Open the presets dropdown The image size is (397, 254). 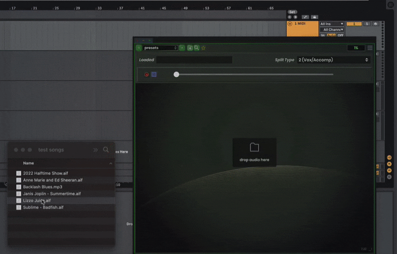pyautogui.click(x=160, y=48)
